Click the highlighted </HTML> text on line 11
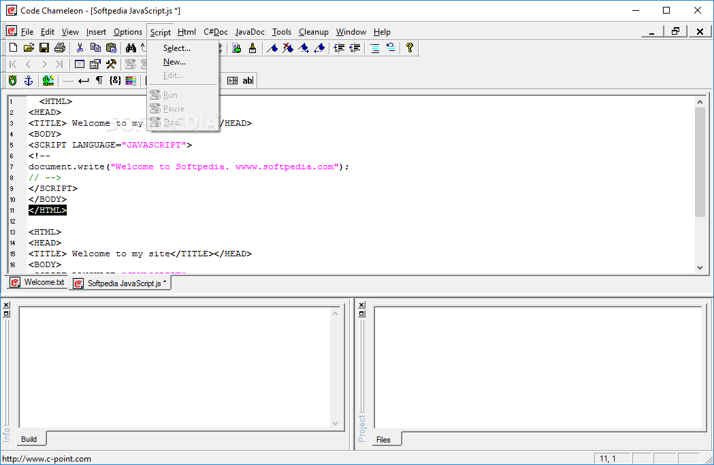This screenshot has width=714, height=465. coord(48,210)
